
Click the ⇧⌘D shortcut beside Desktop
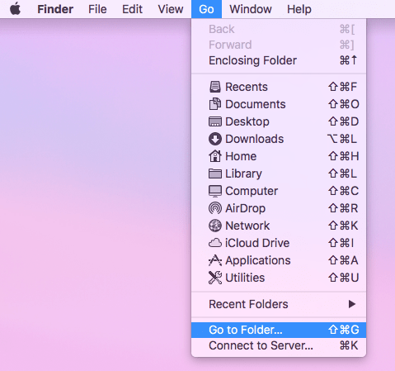[344, 121]
